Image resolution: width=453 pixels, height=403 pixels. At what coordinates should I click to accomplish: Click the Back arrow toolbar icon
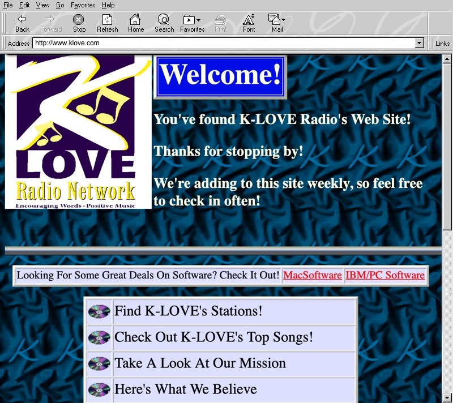[22, 20]
